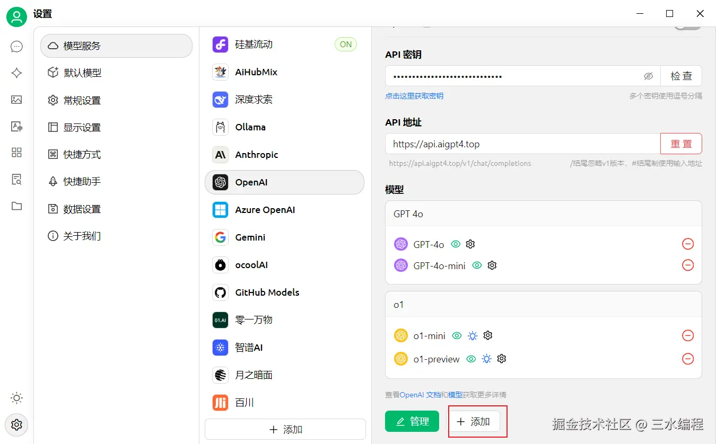
Task: Select the 硅基流动 provider
Action: pyautogui.click(x=285, y=45)
